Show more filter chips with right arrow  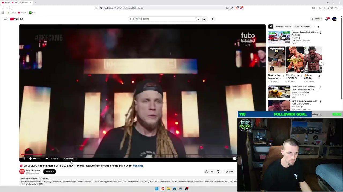(x=319, y=27)
